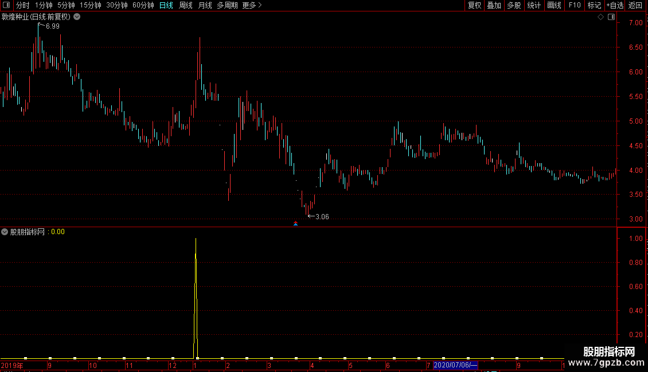Click the 2020/07/06 date label on timeline
The width and height of the screenshot is (648, 372).
455,365
